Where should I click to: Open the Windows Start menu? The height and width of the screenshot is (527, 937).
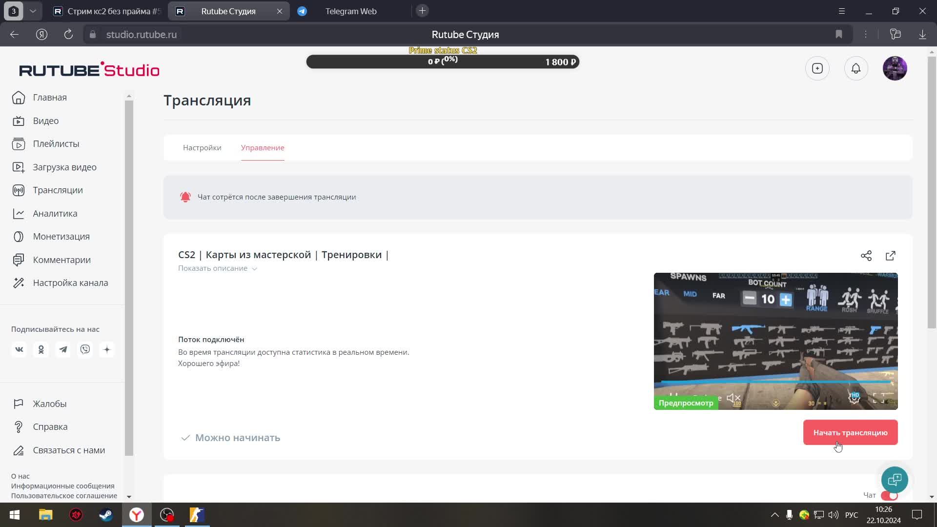15,515
